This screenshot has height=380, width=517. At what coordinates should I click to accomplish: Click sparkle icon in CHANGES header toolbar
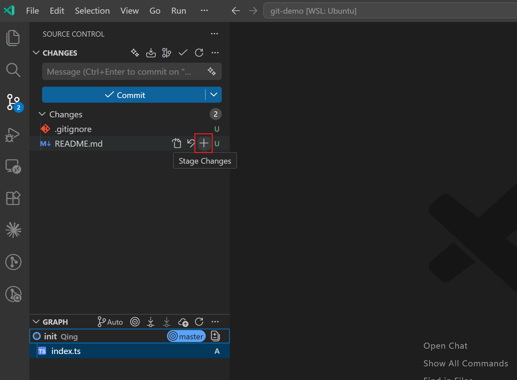[x=135, y=53]
